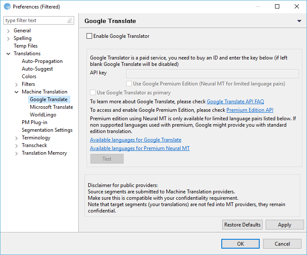Click the Cancel button
The height and width of the screenshot is (255, 307).
(282, 244)
